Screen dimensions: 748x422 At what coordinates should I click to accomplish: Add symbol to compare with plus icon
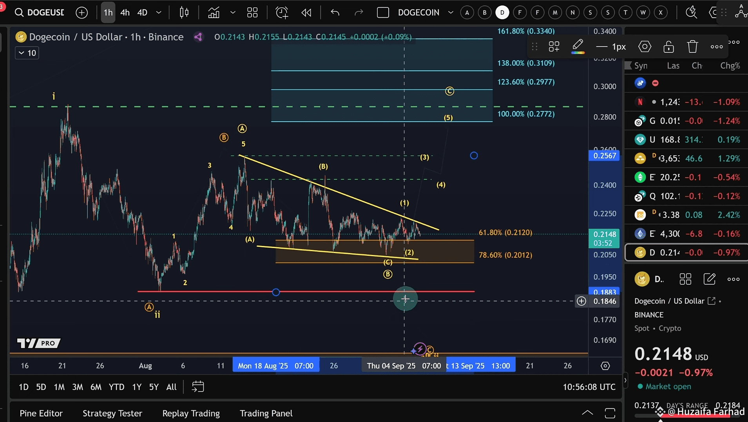click(82, 13)
